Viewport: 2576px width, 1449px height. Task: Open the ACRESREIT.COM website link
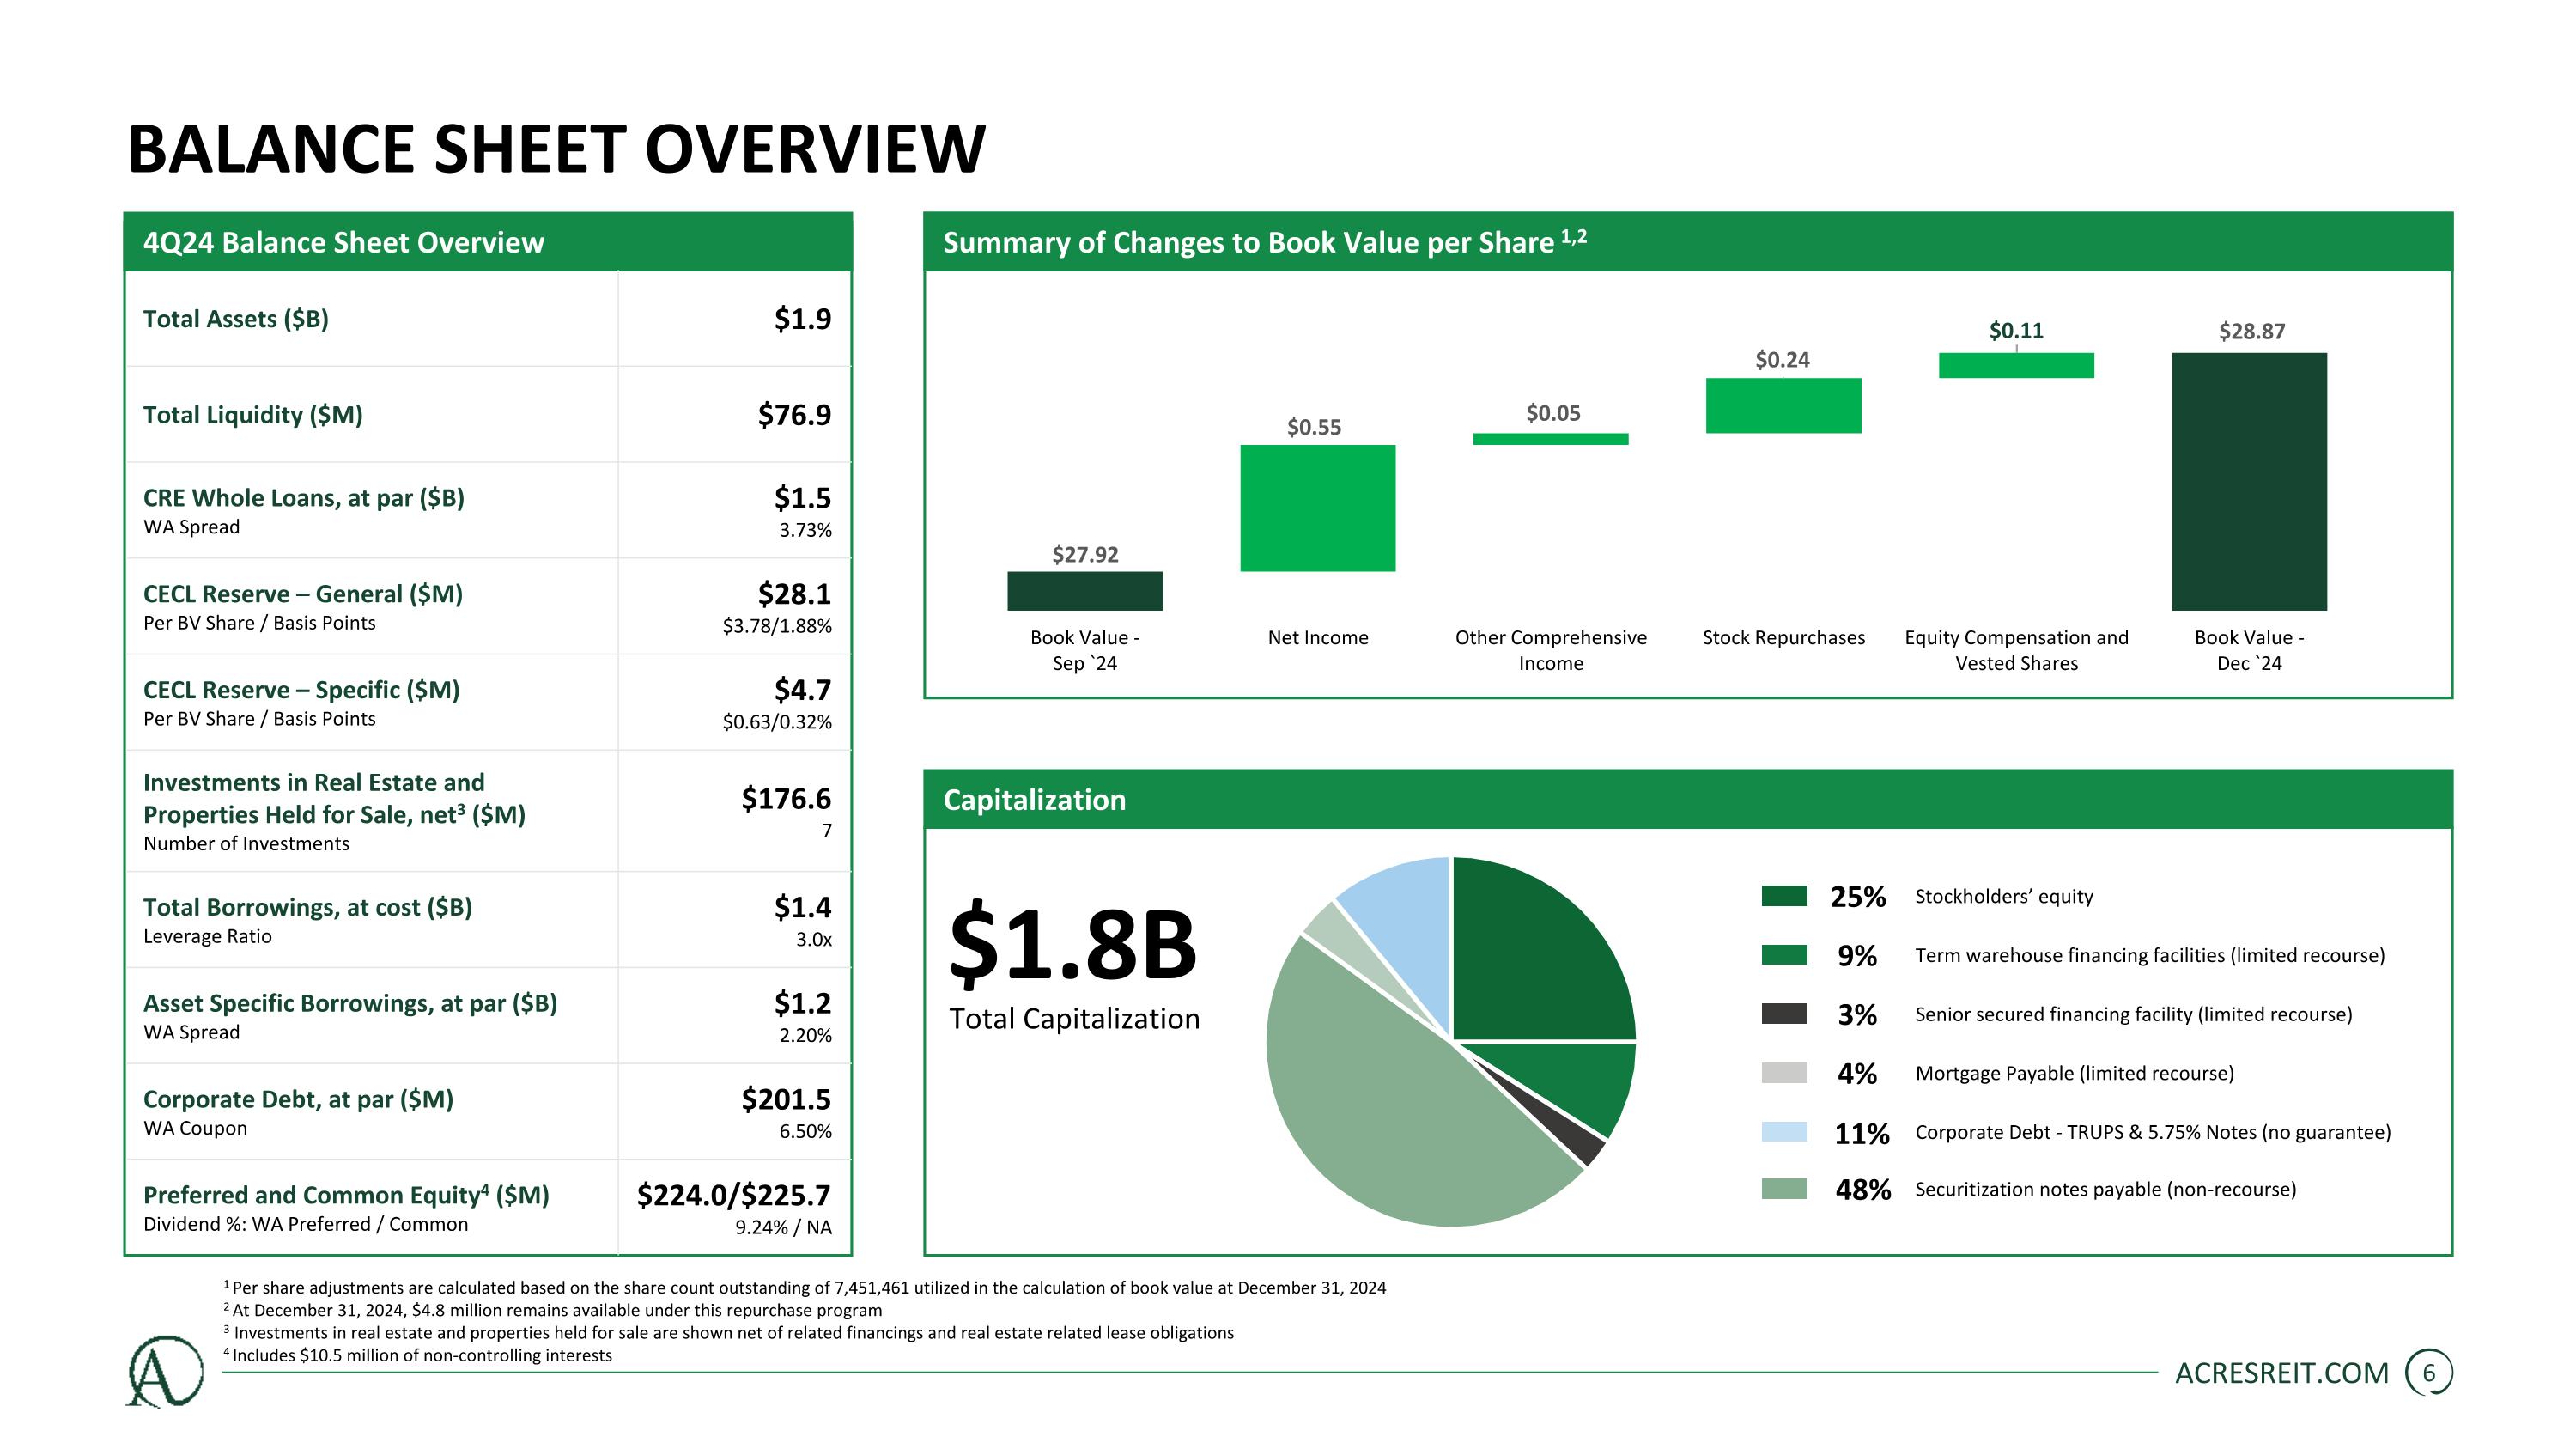(x=2281, y=1373)
